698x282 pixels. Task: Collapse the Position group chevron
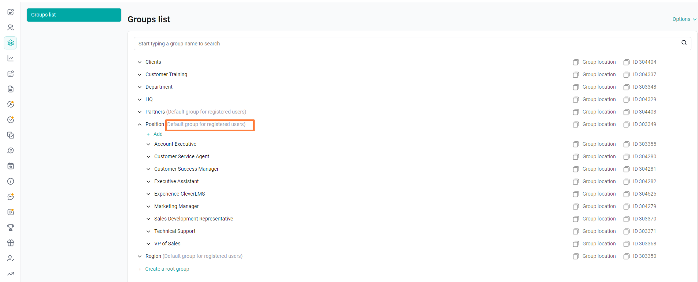click(140, 125)
